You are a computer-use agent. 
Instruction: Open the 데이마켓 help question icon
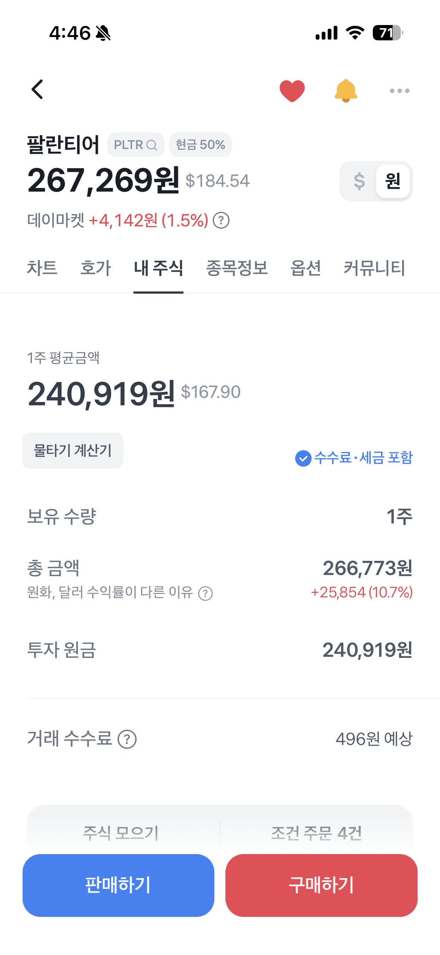click(221, 220)
